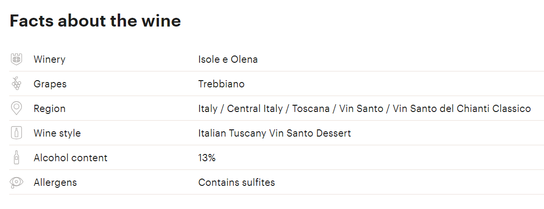Click the Contains sulfites text
Image resolution: width=544 pixels, height=209 pixels.
[x=236, y=182]
